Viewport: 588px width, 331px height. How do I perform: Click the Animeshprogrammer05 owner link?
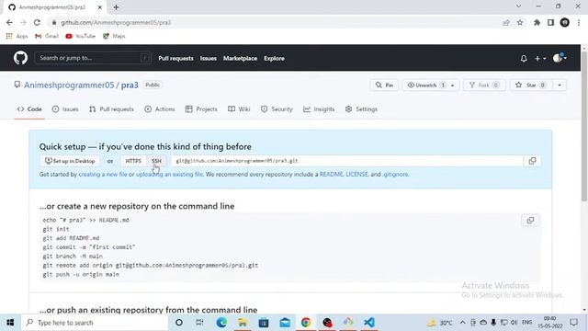69,86
